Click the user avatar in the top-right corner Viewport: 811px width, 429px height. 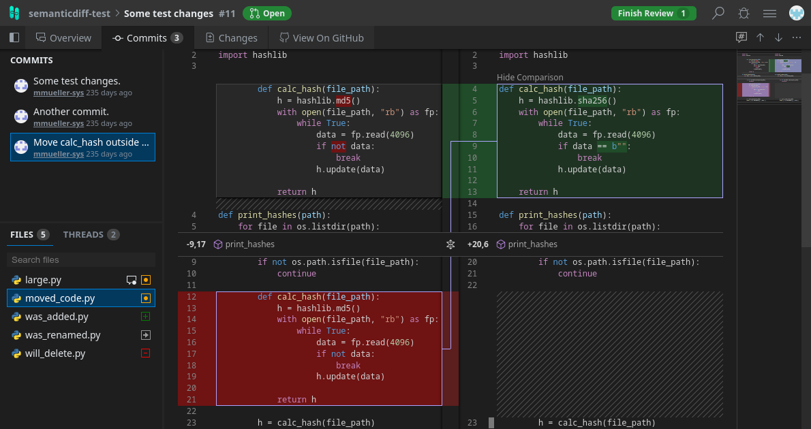coord(796,12)
